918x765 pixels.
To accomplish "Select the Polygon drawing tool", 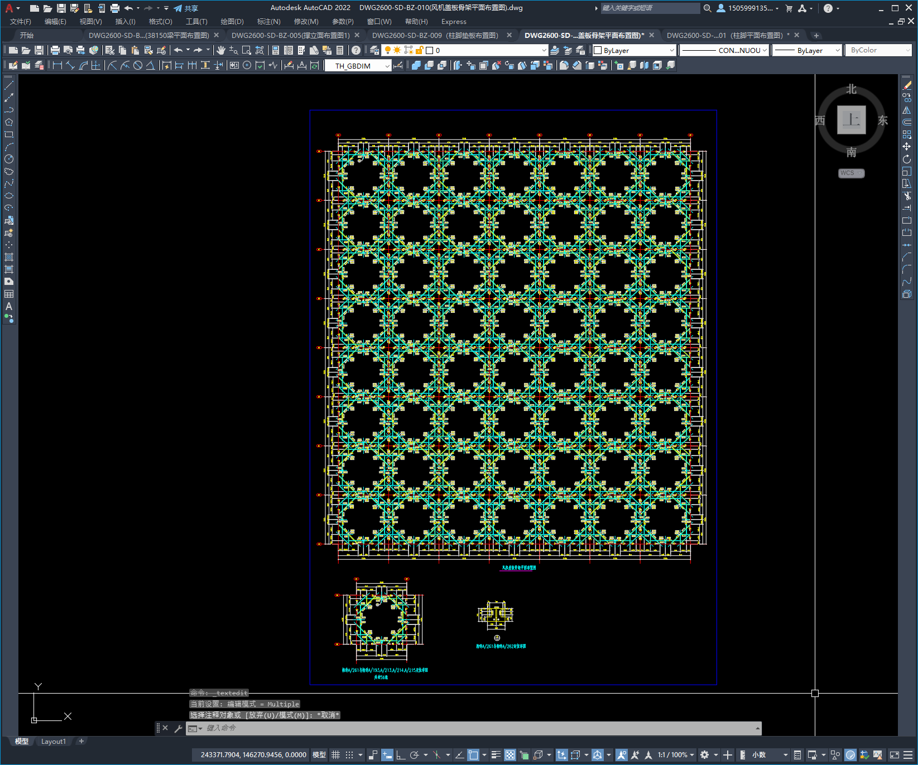I will click(x=9, y=122).
